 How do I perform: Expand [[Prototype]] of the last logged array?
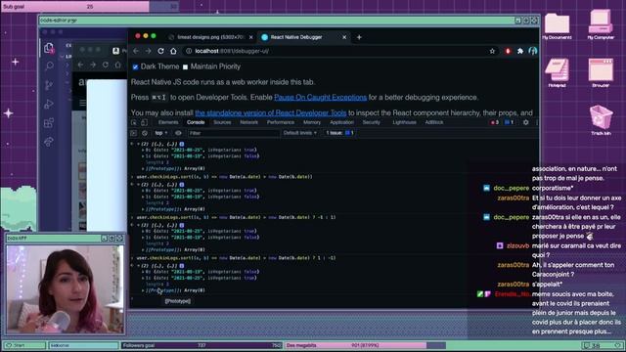point(143,290)
